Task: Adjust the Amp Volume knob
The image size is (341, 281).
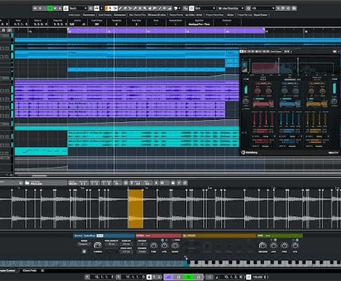Action: (x=262, y=246)
